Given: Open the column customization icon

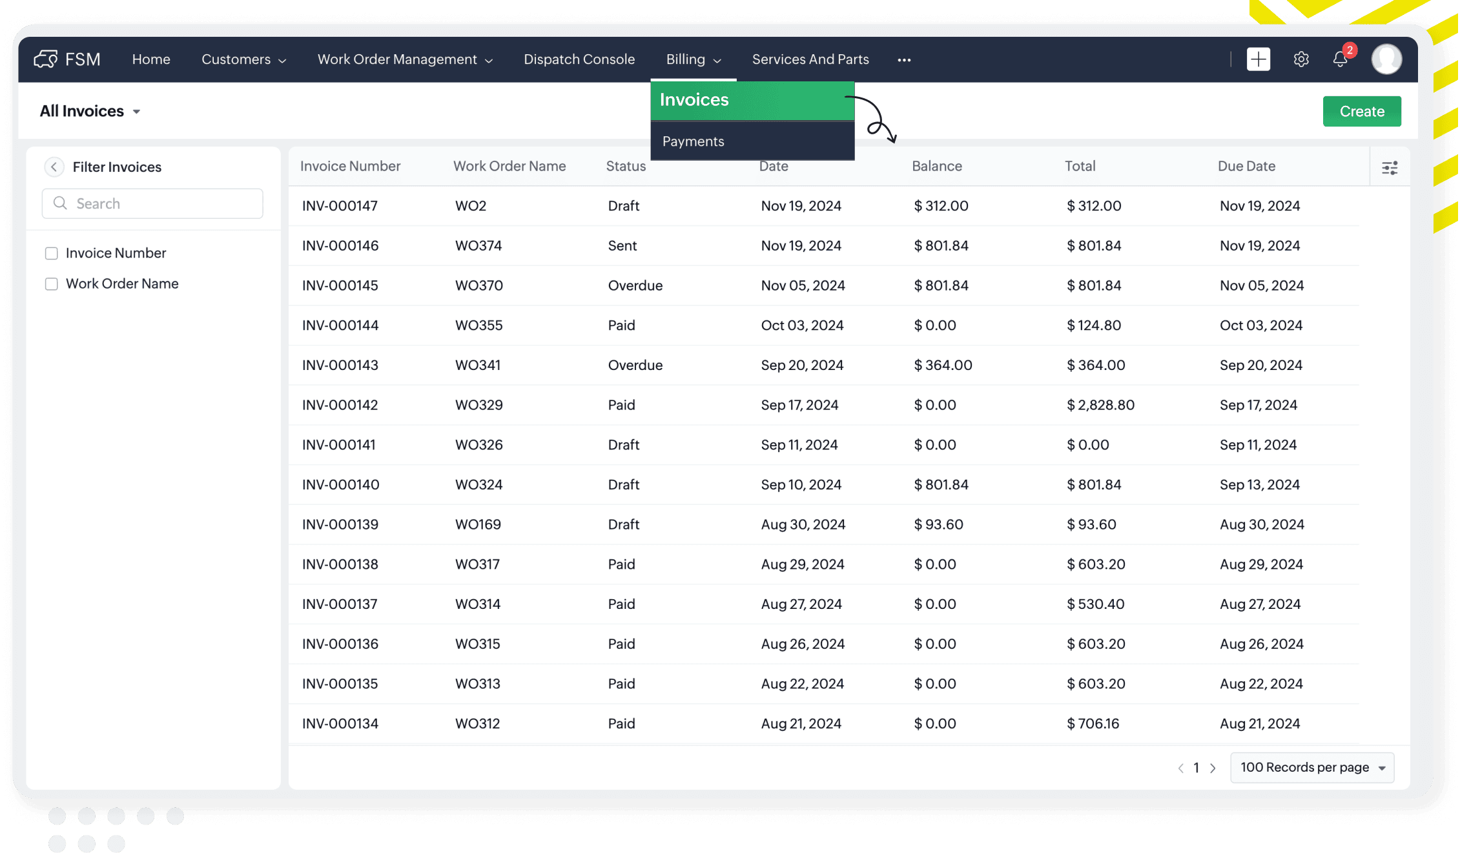Looking at the screenshot, I should click(x=1389, y=168).
